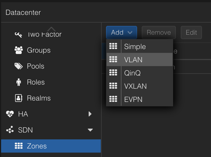The image size is (211, 157).
Task: Click the grid icon beside VLAN
Action: point(113,59)
